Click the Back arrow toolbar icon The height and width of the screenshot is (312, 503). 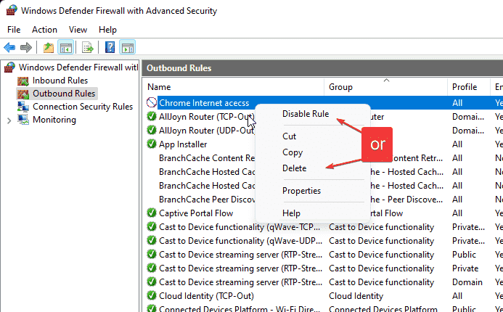tap(9, 48)
